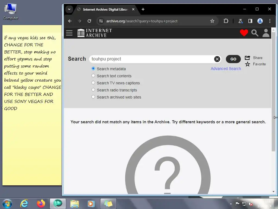Select Search text contents option

pos(93,76)
